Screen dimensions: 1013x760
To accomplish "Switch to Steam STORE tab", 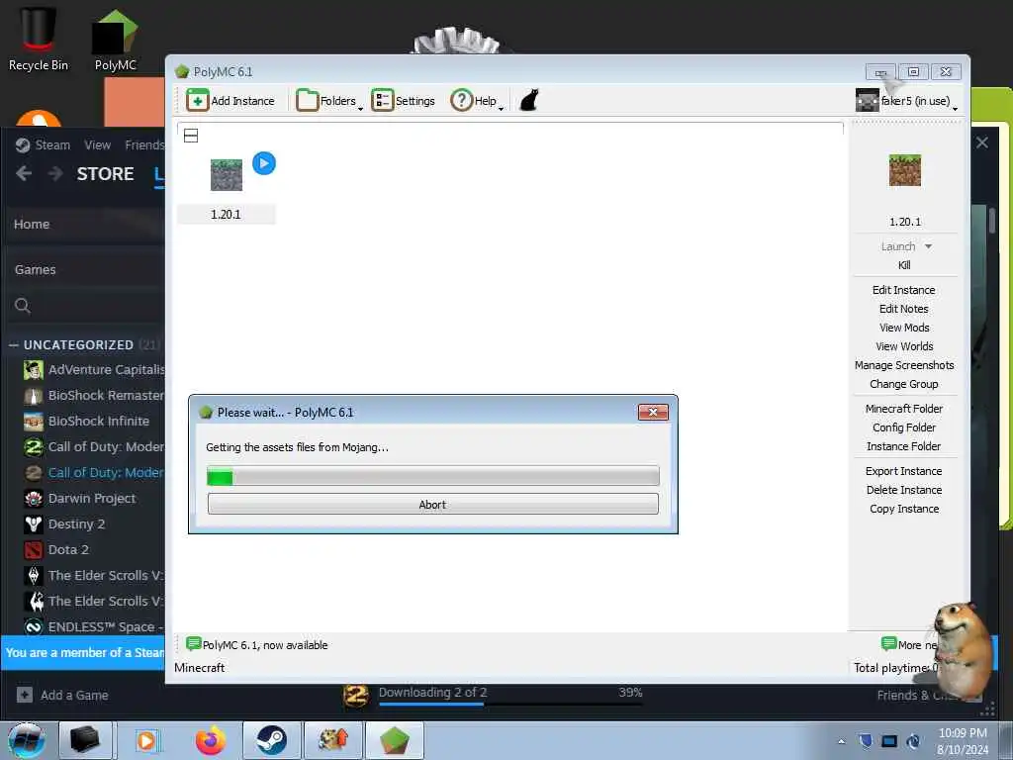I will [105, 174].
